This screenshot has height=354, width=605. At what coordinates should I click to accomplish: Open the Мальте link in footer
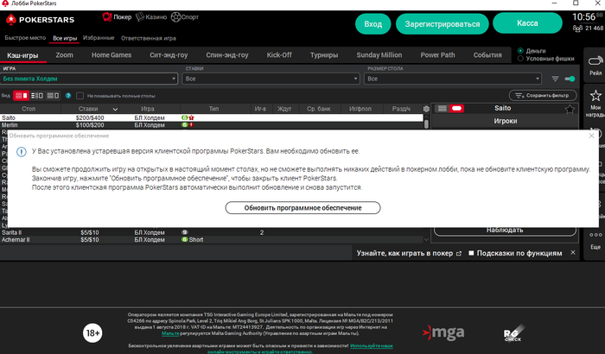click(x=170, y=333)
